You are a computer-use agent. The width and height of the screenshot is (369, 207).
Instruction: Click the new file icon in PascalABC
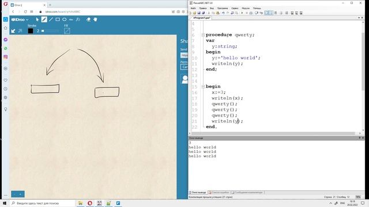click(x=190, y=13)
